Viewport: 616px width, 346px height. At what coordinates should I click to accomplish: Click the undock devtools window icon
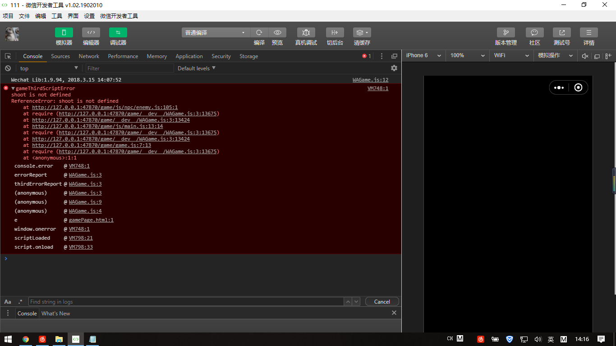[x=394, y=56]
